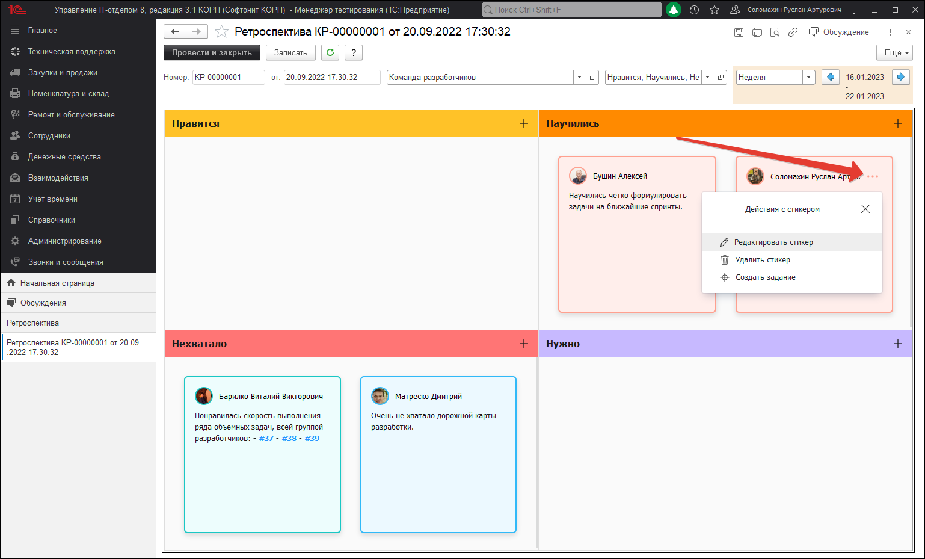Screen dimensions: 925x559
Task: Click the previous period arrow
Action: click(831, 77)
